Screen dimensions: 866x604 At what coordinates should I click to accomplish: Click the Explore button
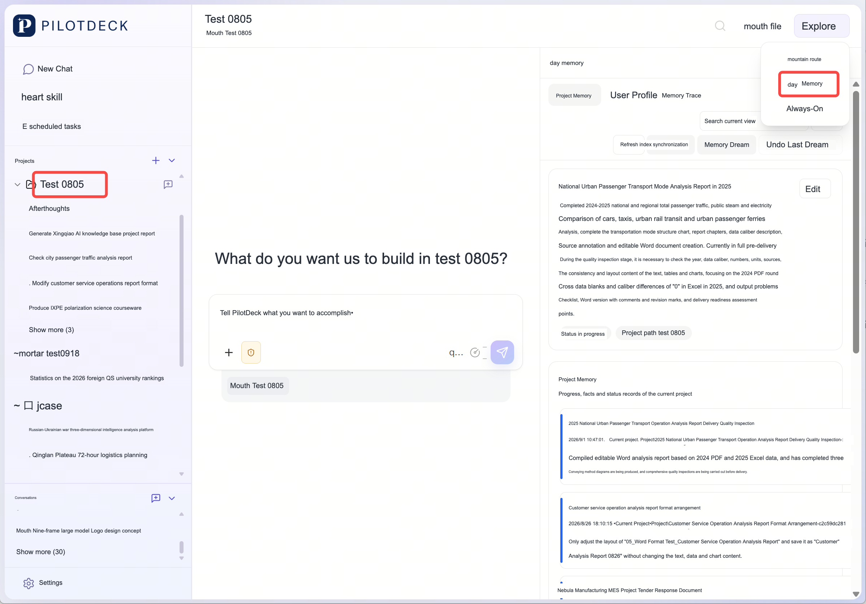[822, 26]
